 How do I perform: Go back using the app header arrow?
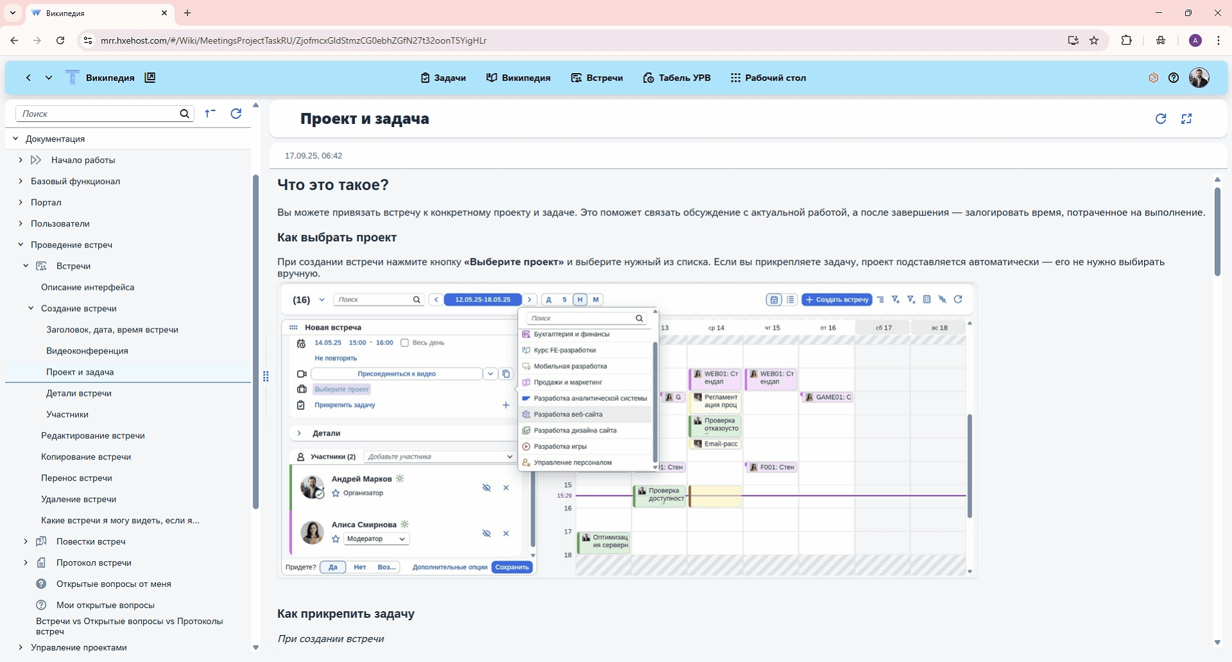coord(28,78)
